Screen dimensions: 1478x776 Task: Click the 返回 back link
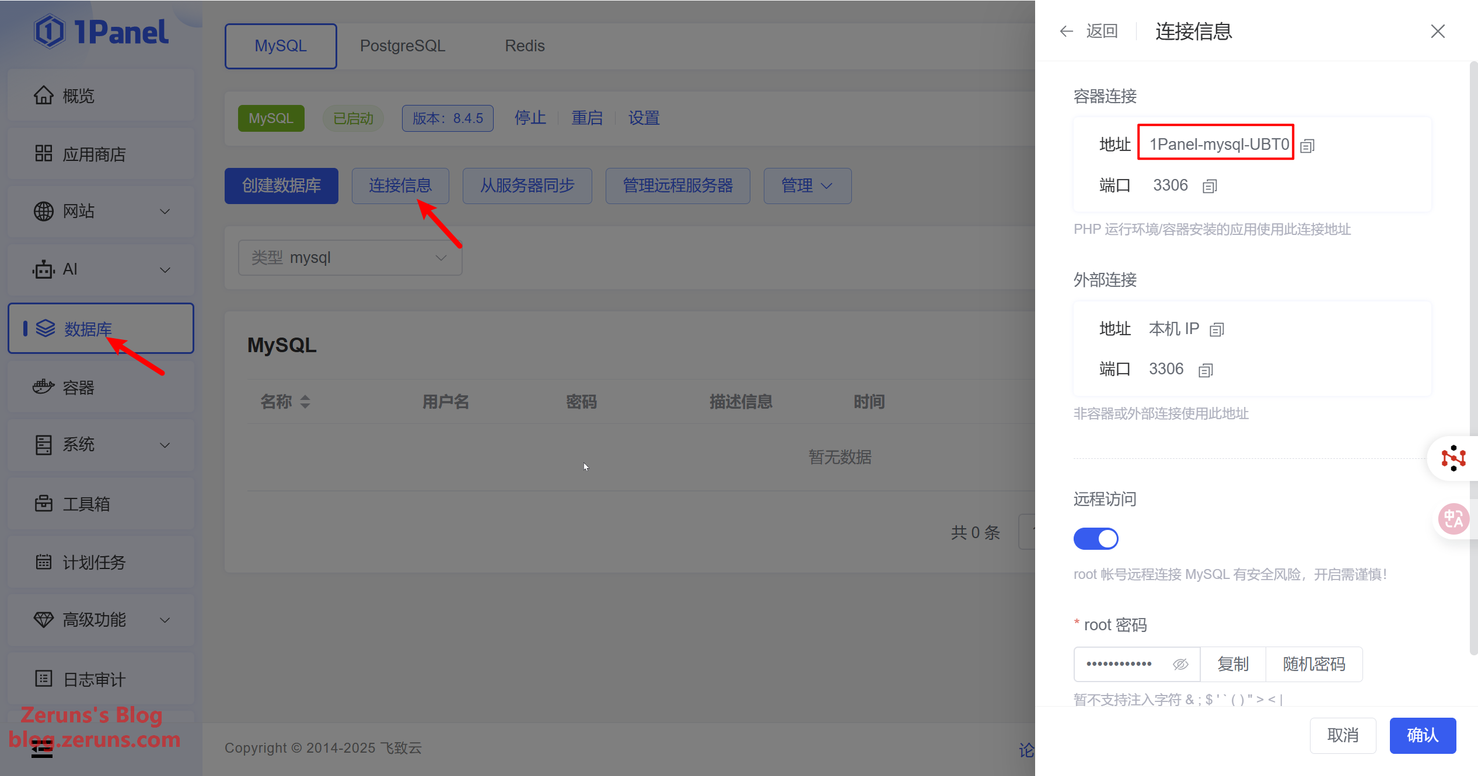point(1102,31)
